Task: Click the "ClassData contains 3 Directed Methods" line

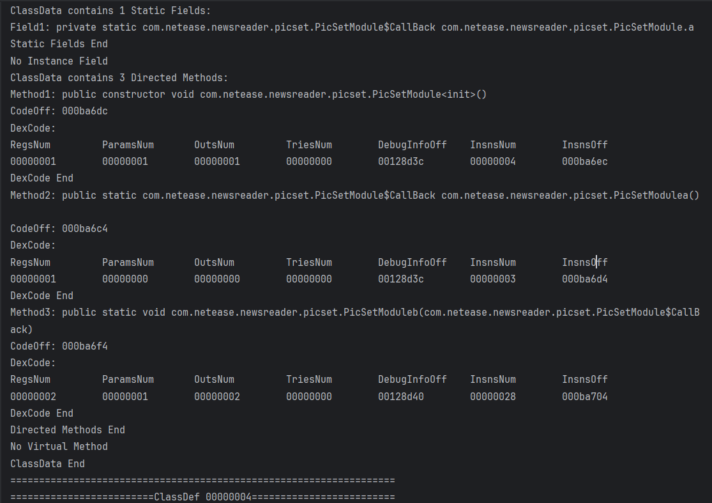Action: coord(119,78)
